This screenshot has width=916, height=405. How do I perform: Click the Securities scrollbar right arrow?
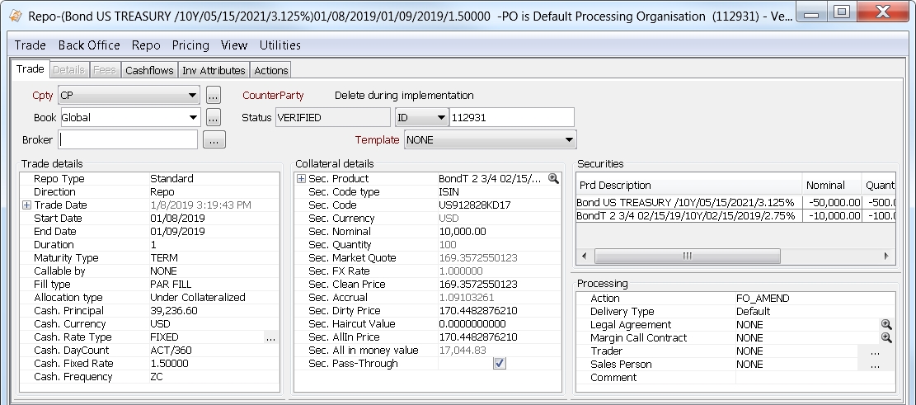point(886,256)
